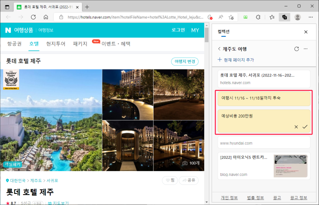Screen dimensions: 319x205
Task: Go to the browser home page
Action: coord(46,17)
